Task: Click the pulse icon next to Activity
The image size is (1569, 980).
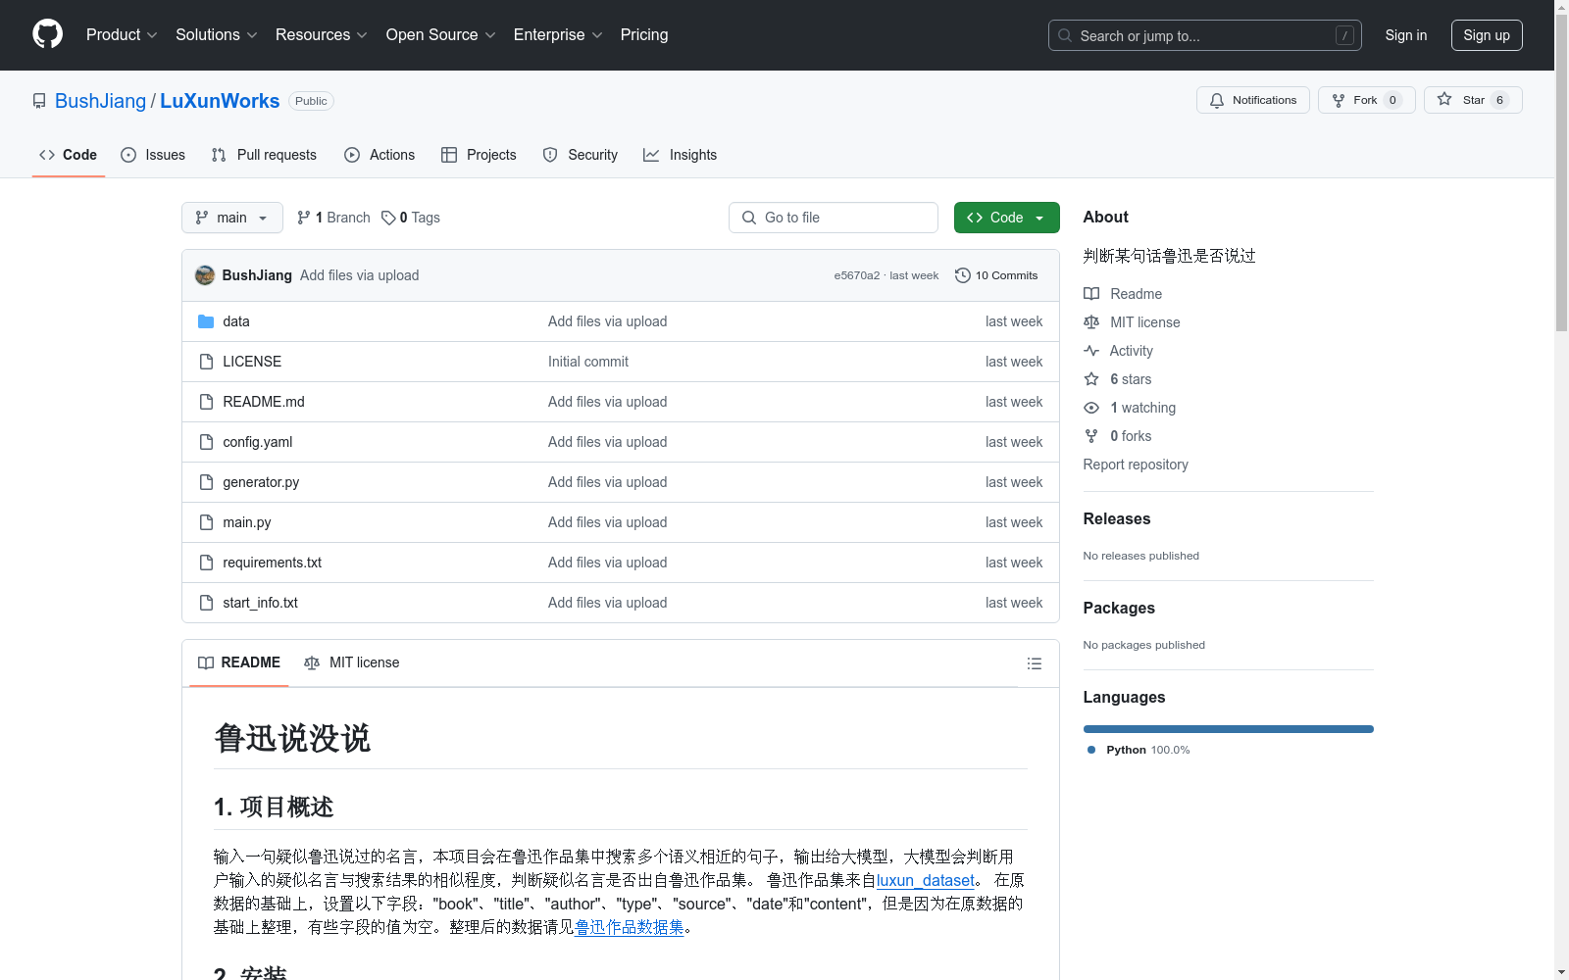Action: click(1091, 351)
